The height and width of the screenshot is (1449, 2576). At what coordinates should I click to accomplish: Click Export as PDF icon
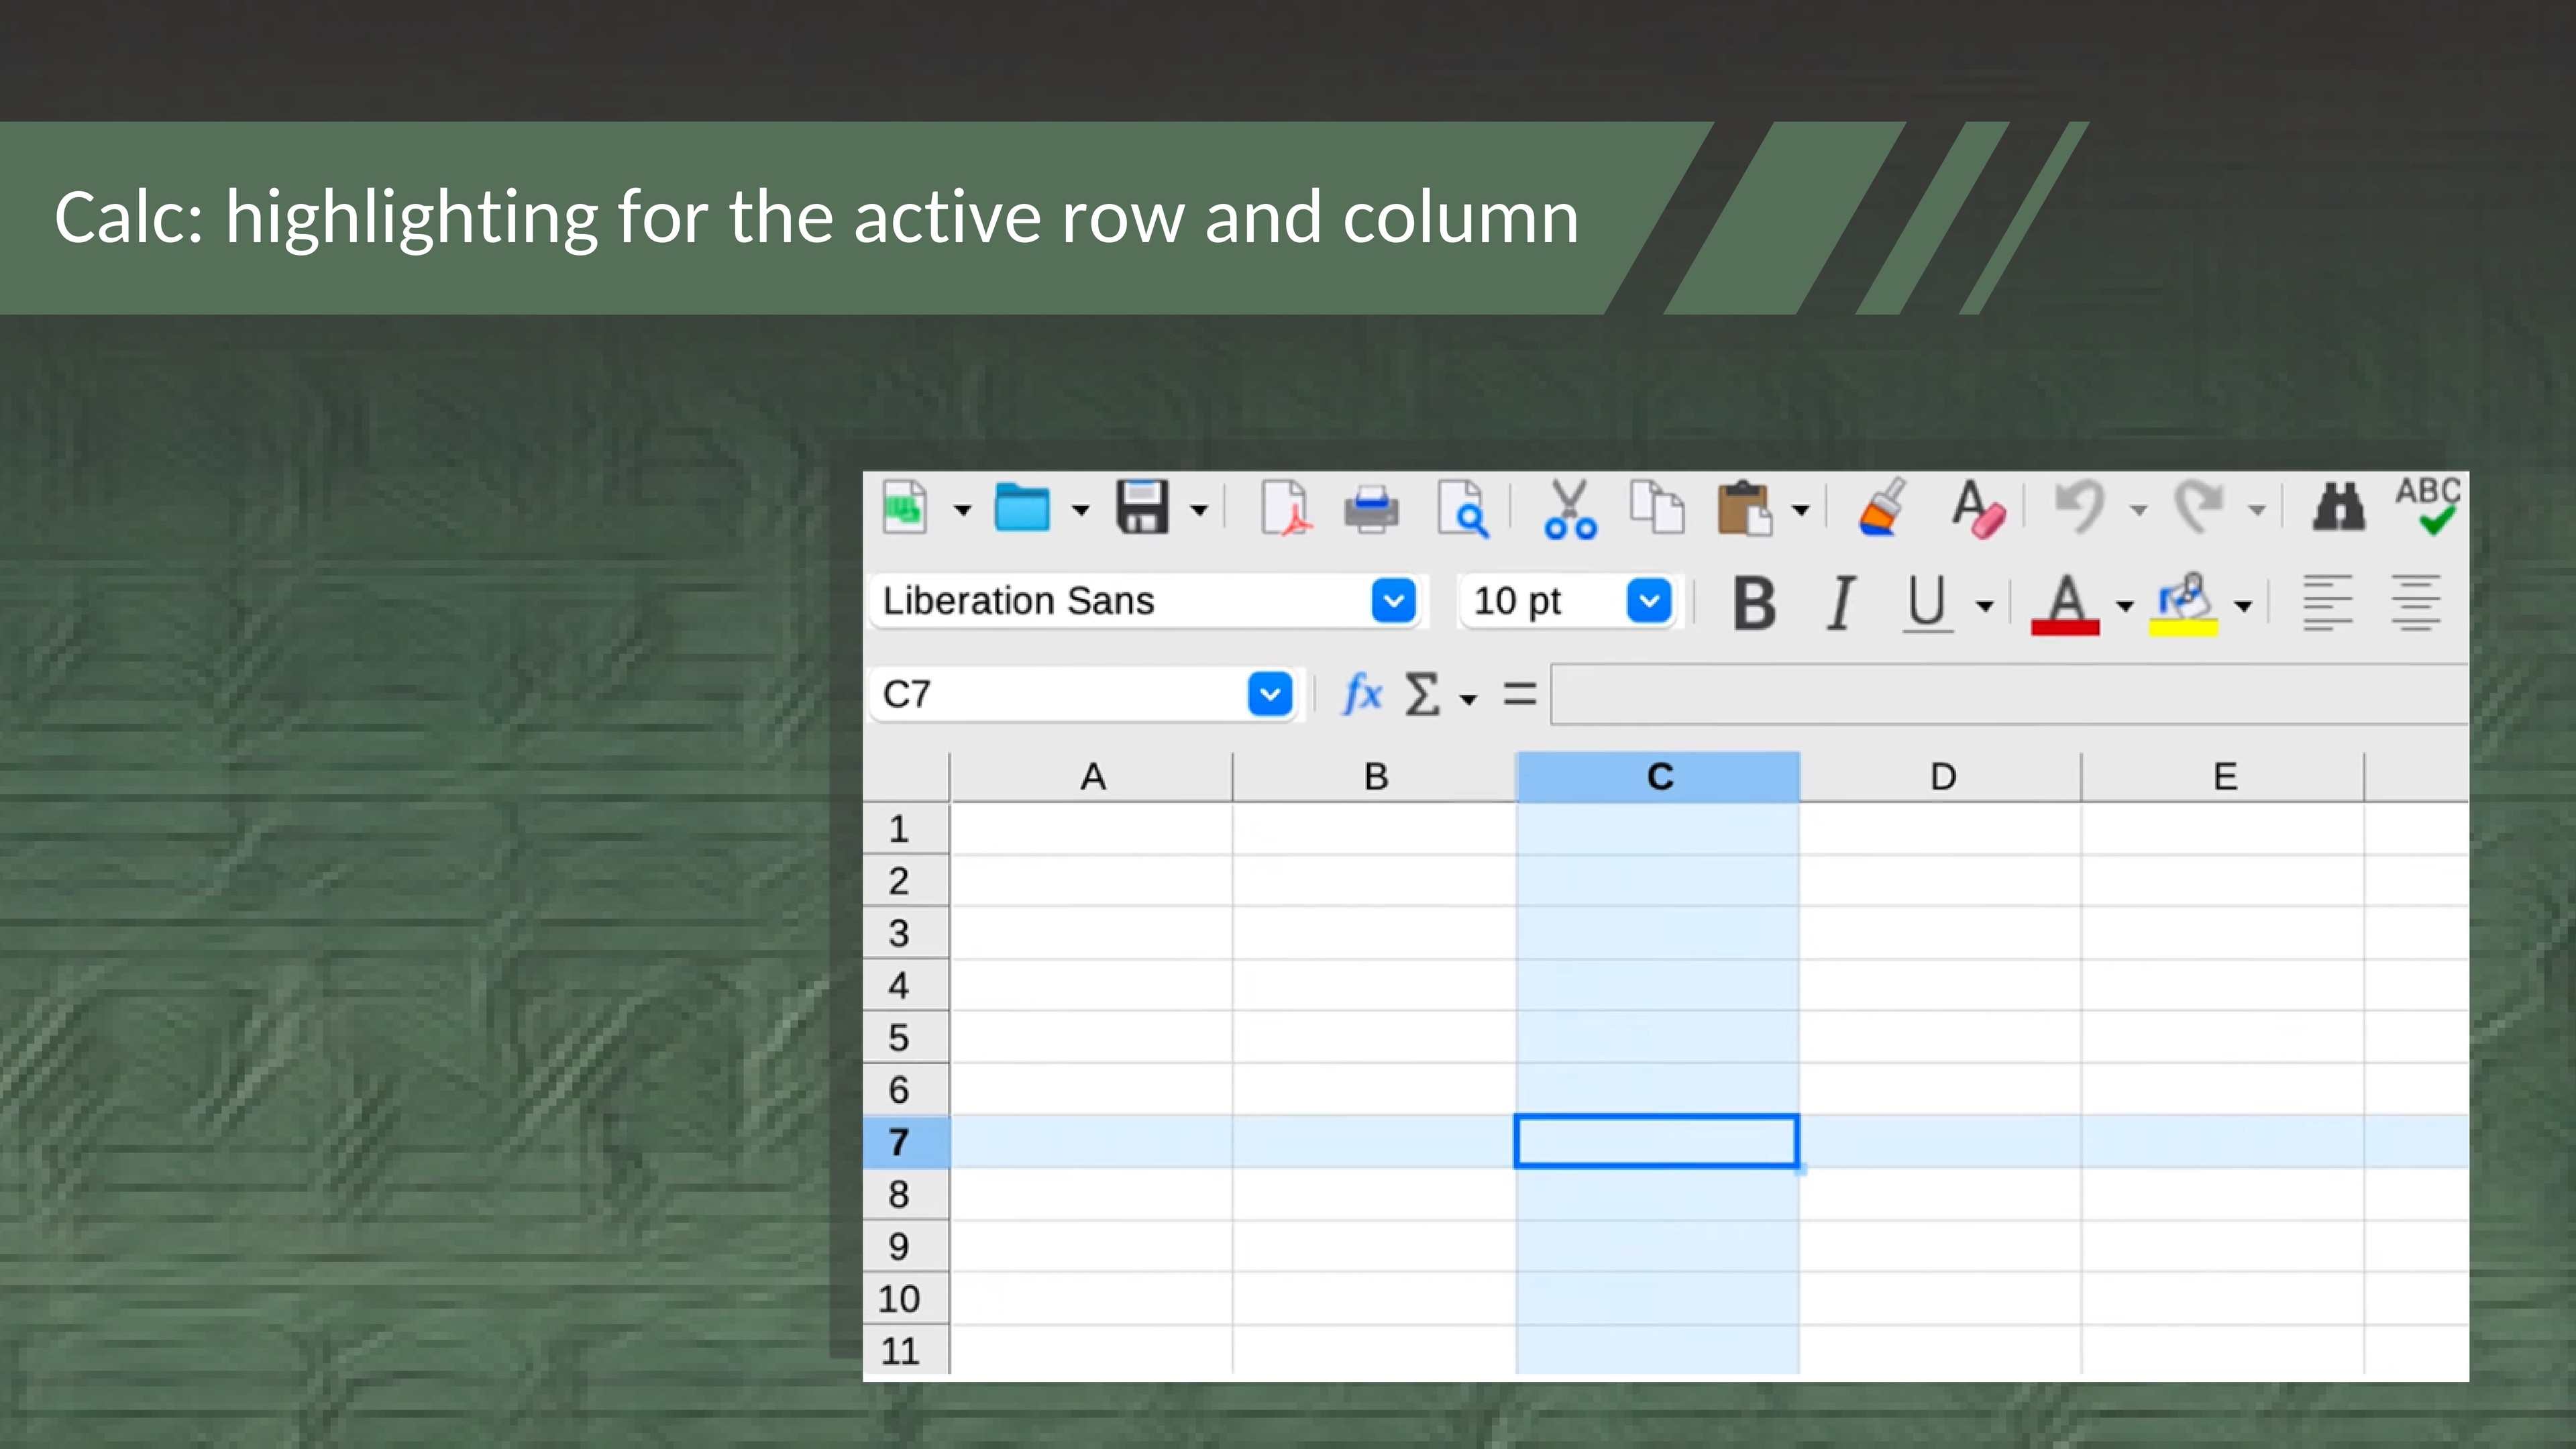[x=1285, y=508]
